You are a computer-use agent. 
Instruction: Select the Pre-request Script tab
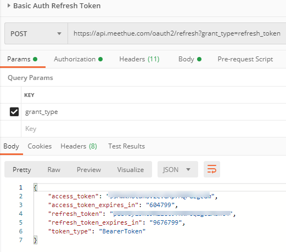pyautogui.click(x=245, y=59)
